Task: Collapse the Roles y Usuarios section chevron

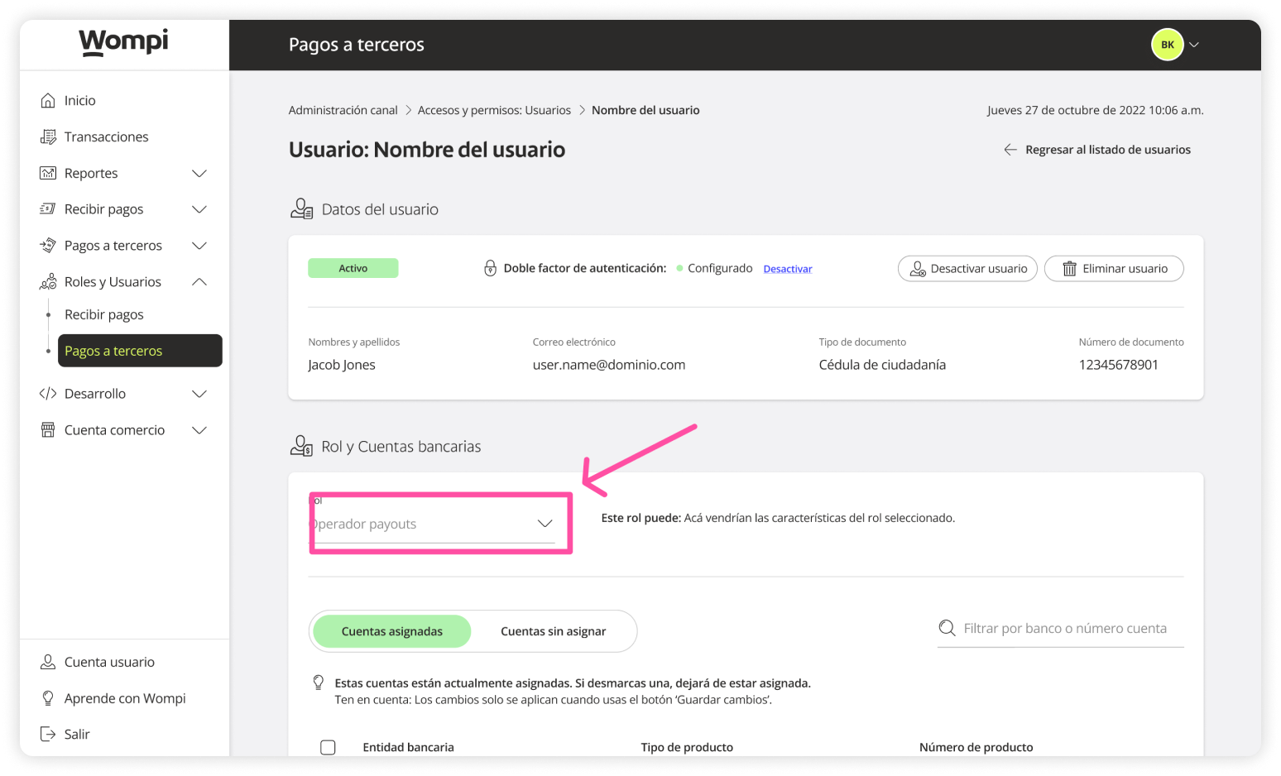Action: [x=199, y=282]
